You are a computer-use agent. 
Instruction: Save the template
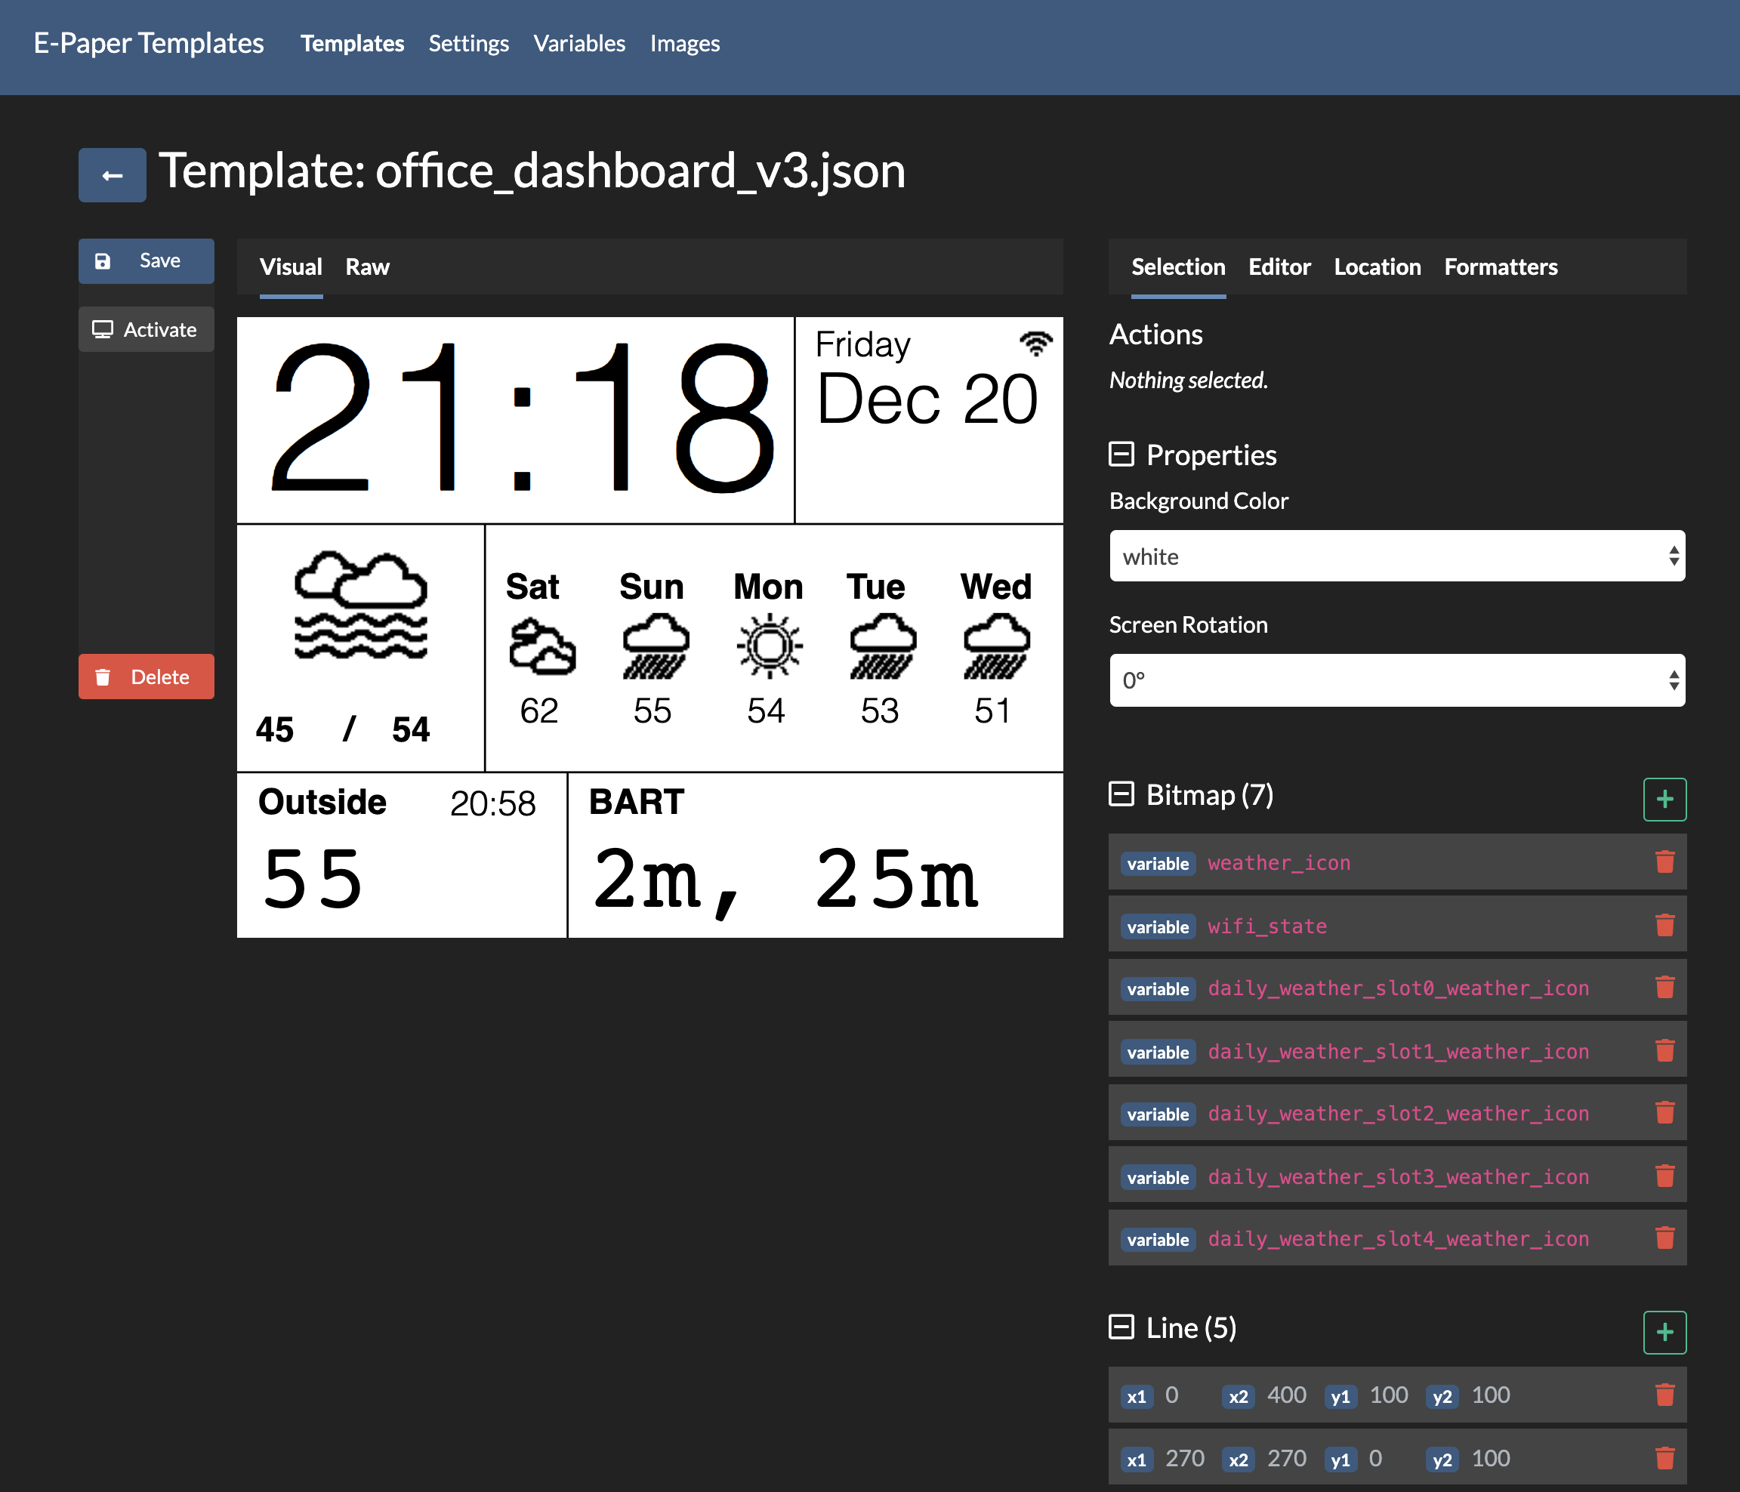(146, 261)
